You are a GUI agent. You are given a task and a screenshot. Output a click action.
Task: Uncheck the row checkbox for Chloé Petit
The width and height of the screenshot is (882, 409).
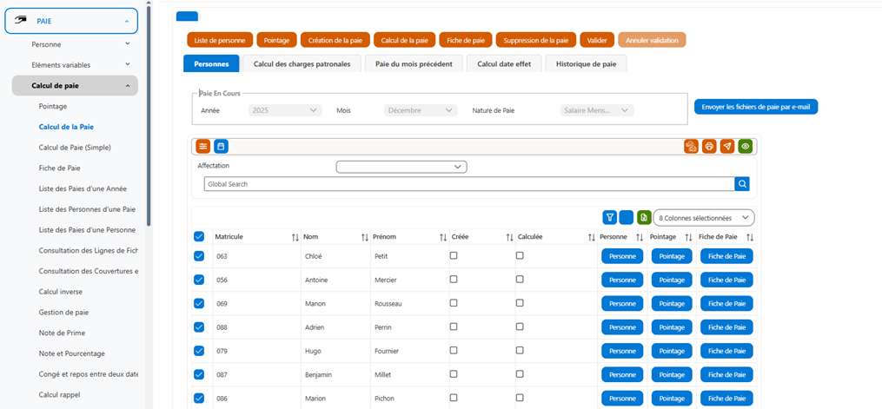click(x=199, y=256)
